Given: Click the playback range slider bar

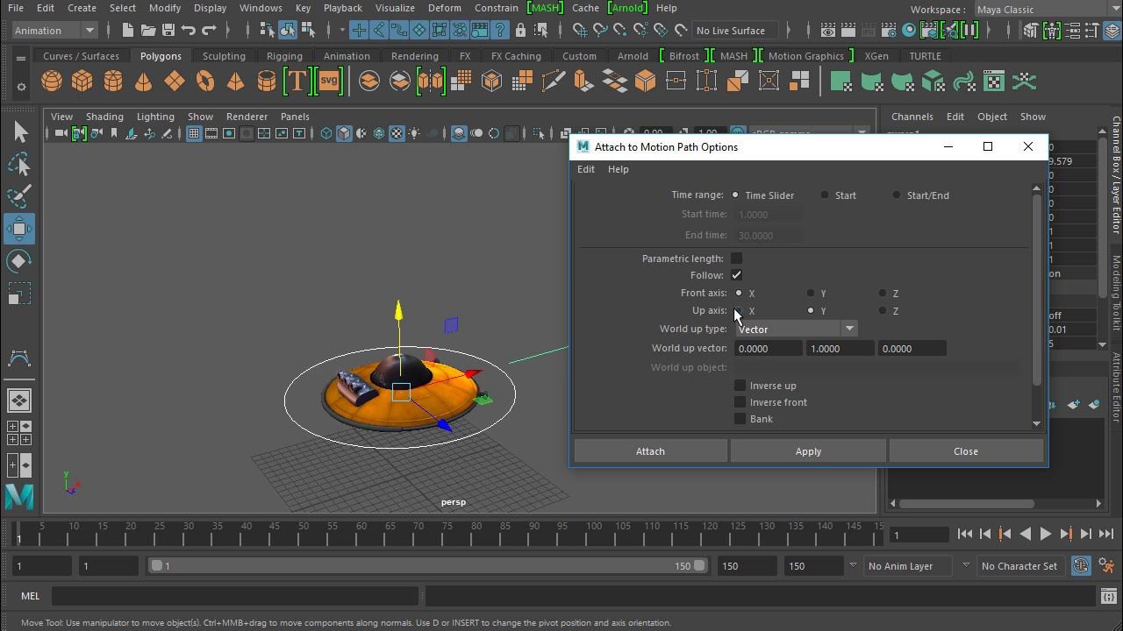Looking at the screenshot, I should pyautogui.click(x=426, y=566).
